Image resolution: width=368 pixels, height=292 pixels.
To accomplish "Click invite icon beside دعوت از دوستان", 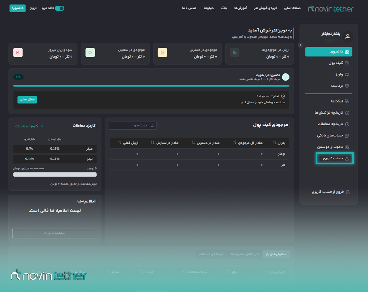I will click(x=347, y=147).
